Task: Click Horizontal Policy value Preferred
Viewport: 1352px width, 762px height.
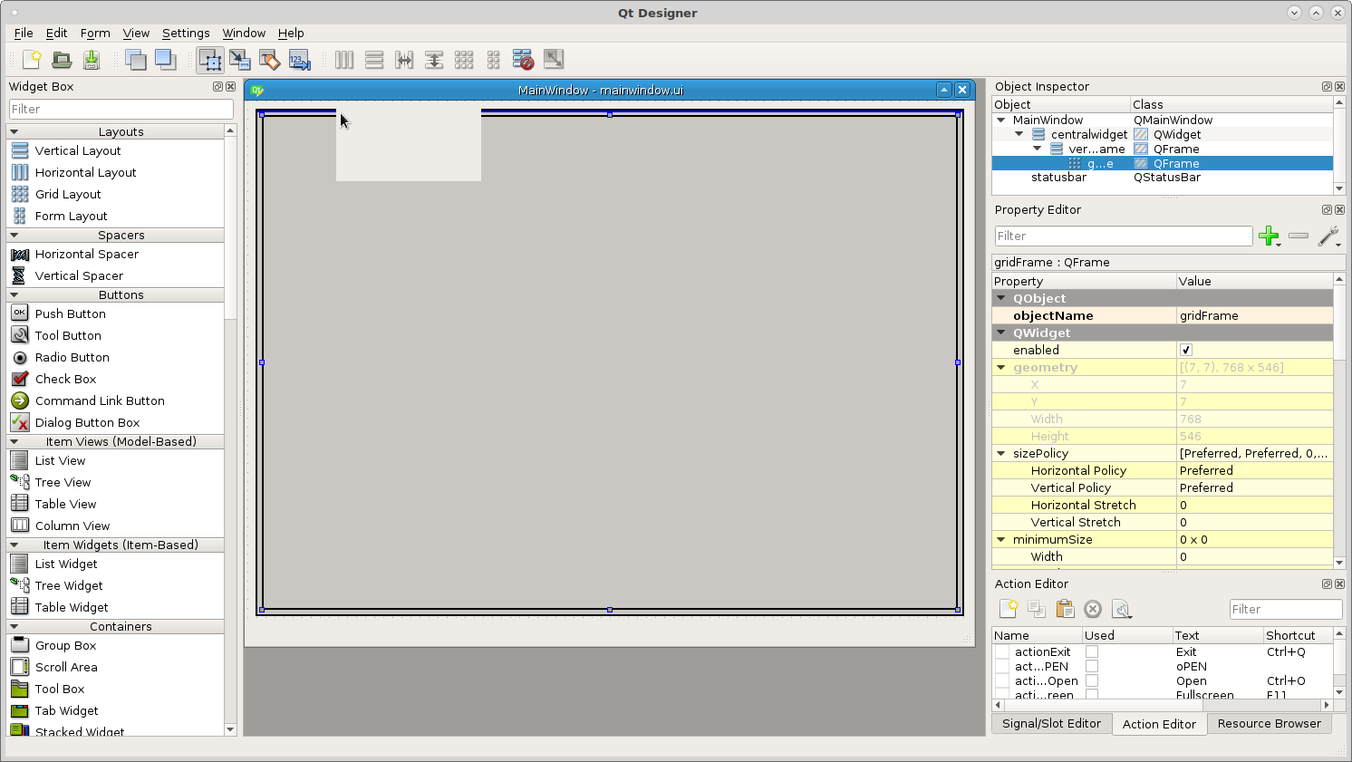Action: [x=1254, y=470]
